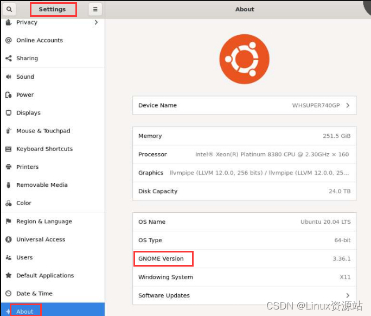The image size is (371, 316).
Task: Select the Printers panel
Action: pyautogui.click(x=53, y=167)
